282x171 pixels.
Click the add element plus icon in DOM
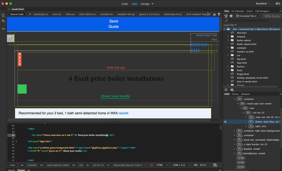pyautogui.click(x=225, y=122)
